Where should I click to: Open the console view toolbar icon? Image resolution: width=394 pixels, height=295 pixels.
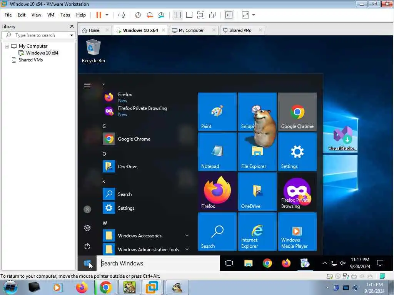pyautogui.click(x=229, y=15)
